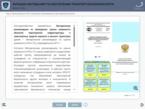Advance to next slide with Далее
Image resolution: width=145 pixels, height=109 pixels.
[x=75, y=105]
